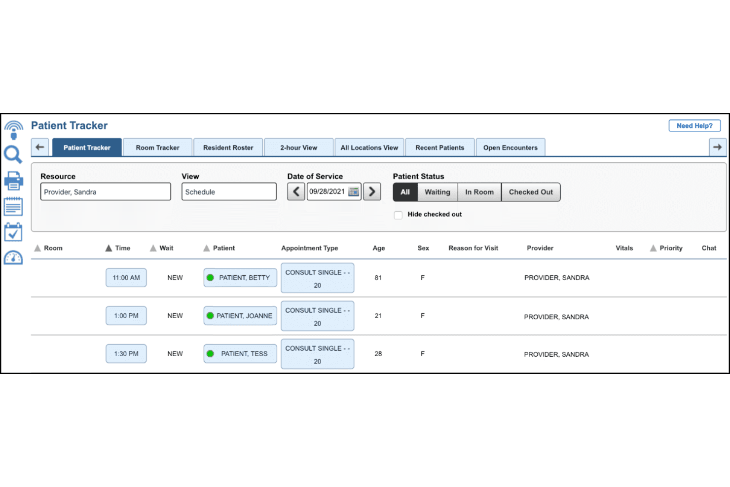Click the wireless signal logo icon
Image resolution: width=730 pixels, height=487 pixels.
click(13, 130)
